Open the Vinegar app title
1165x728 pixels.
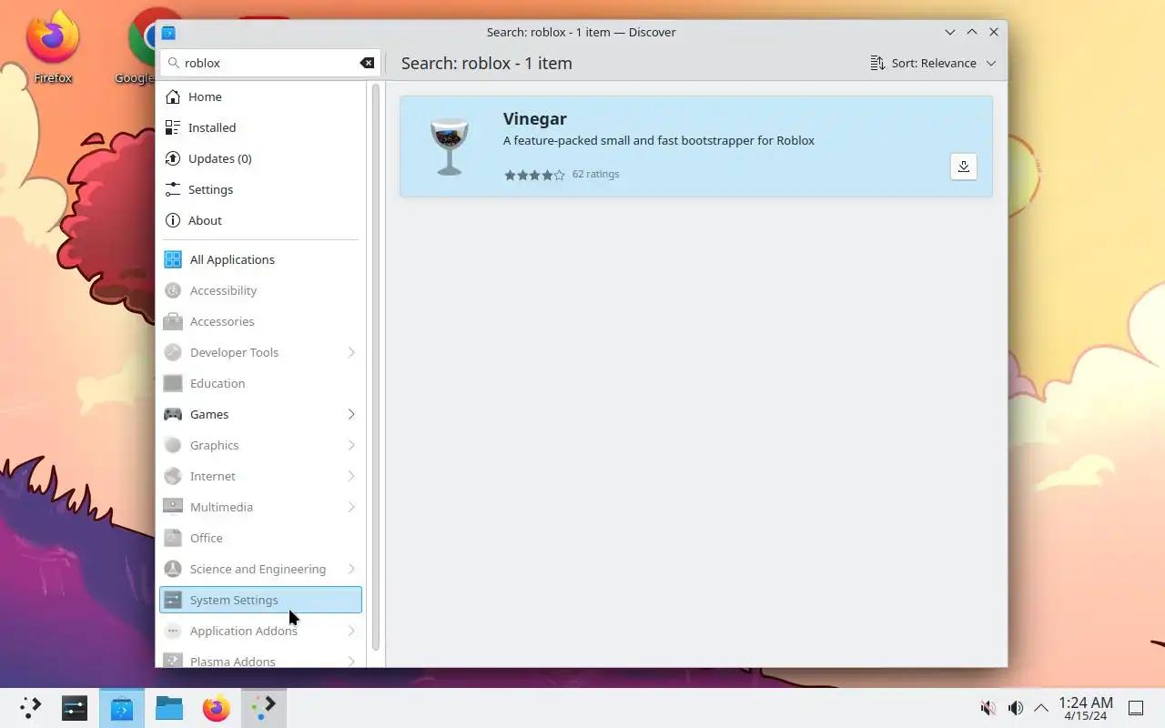[x=534, y=118]
